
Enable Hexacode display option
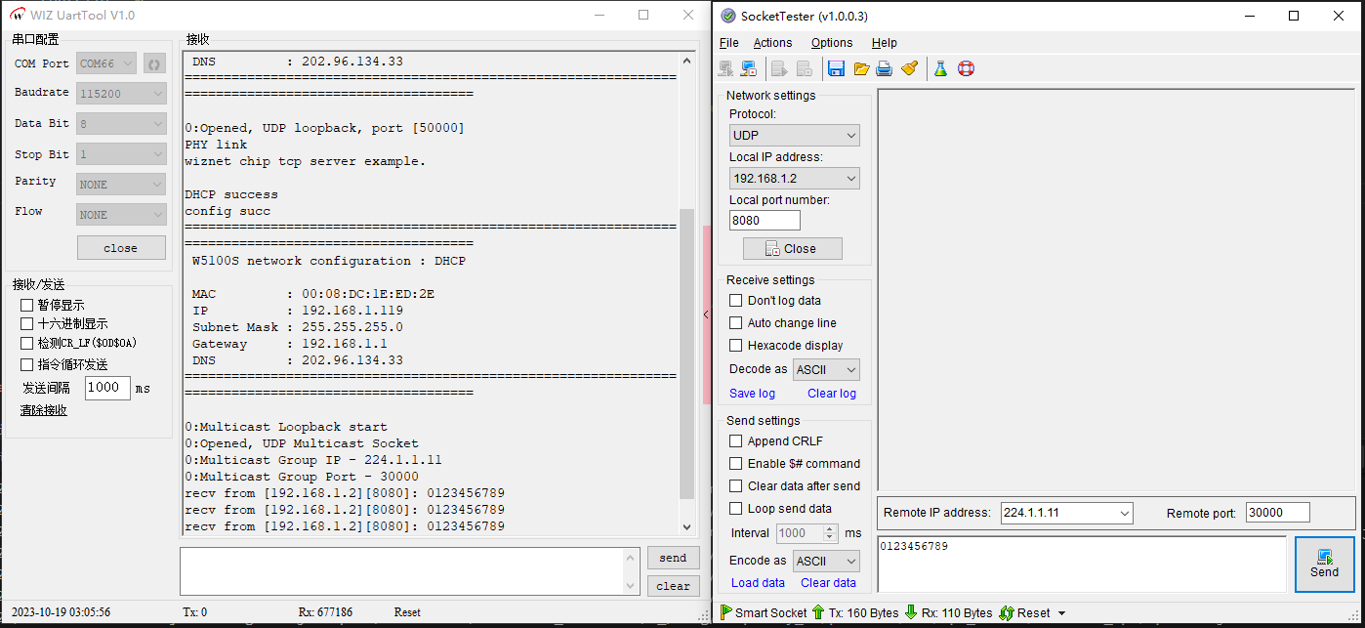736,345
